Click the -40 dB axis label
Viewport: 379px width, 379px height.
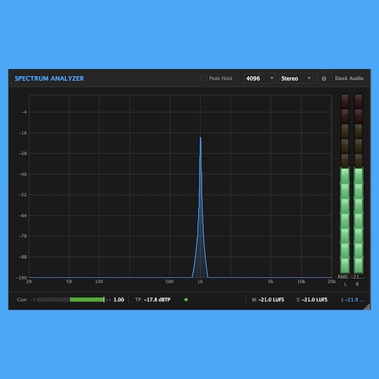[x=23, y=174]
